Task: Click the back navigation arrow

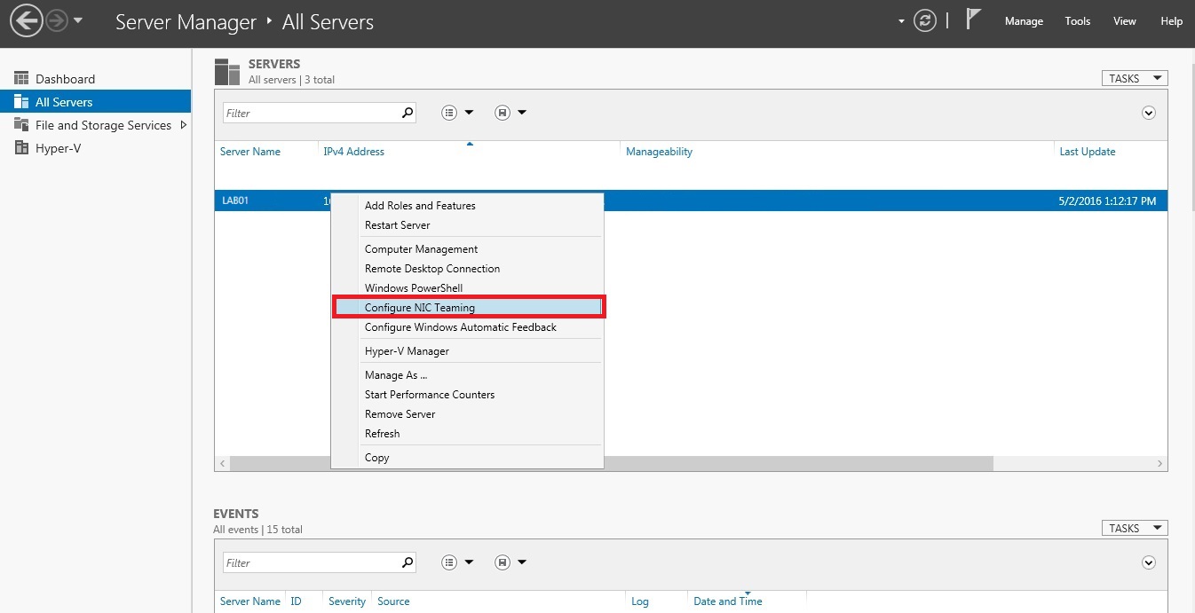Action: (x=27, y=21)
